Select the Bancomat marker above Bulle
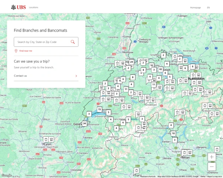Screen dimensions: 223x178 click(122, 100)
